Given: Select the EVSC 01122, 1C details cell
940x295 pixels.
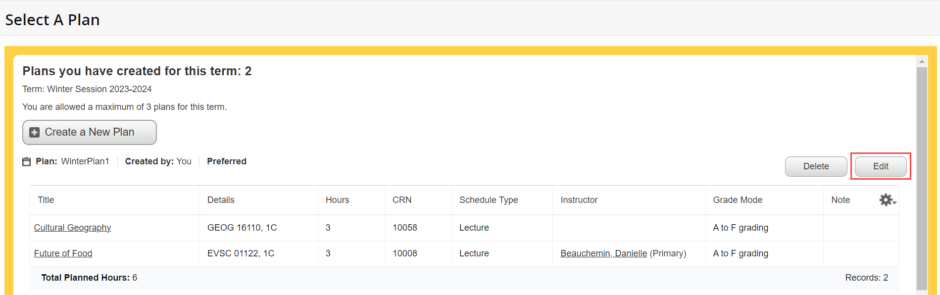Looking at the screenshot, I should click(241, 253).
